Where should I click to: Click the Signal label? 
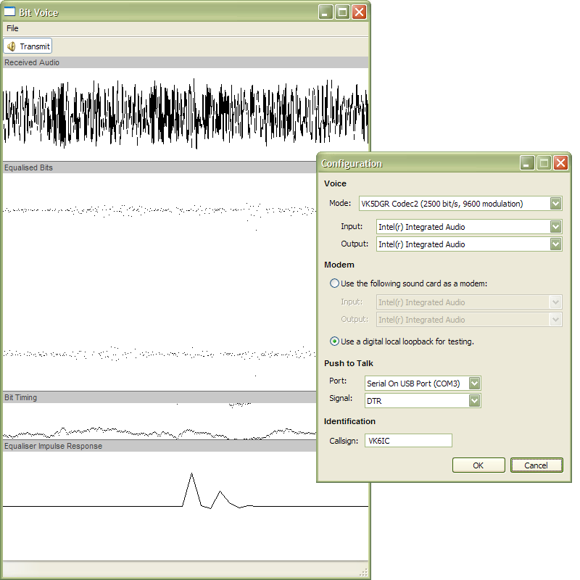(x=341, y=398)
